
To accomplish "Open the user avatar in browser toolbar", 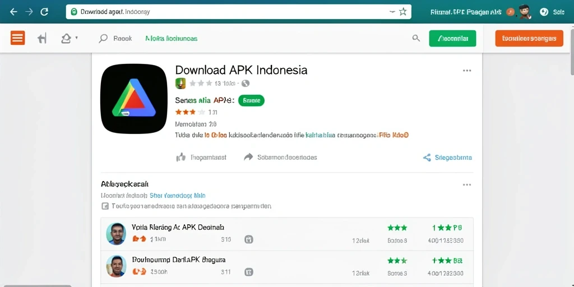I will tap(524, 12).
